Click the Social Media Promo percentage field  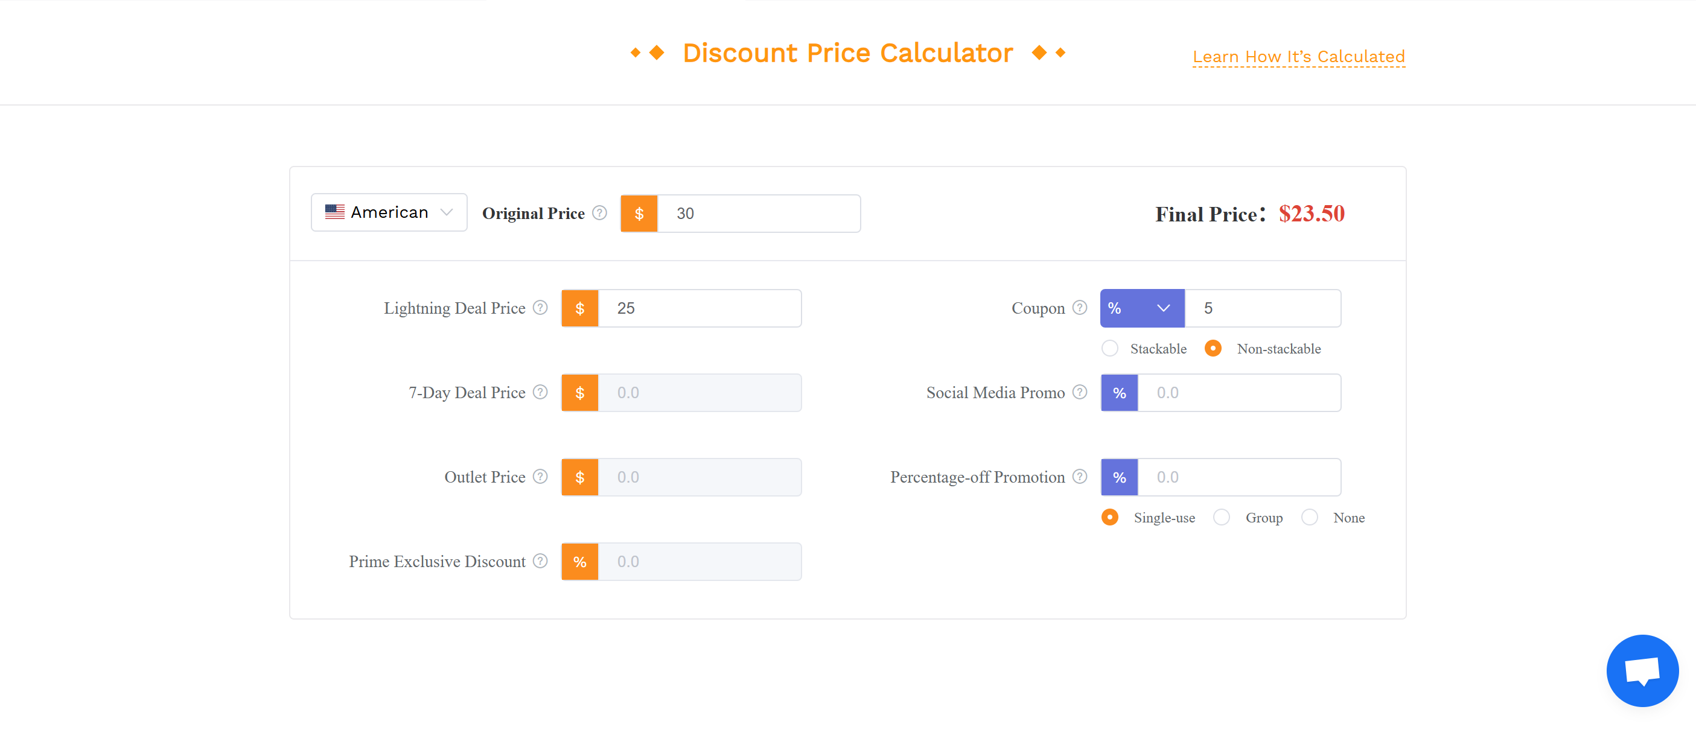[x=1239, y=392]
